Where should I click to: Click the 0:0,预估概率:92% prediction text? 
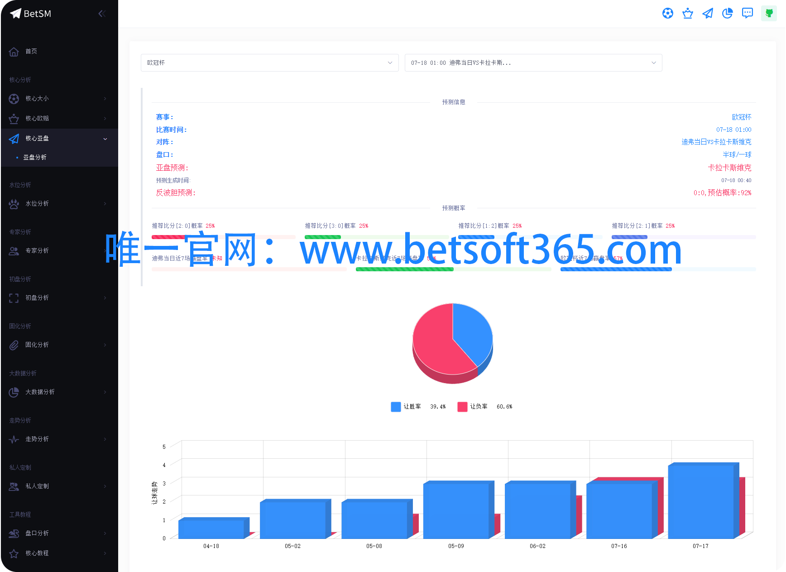click(722, 193)
